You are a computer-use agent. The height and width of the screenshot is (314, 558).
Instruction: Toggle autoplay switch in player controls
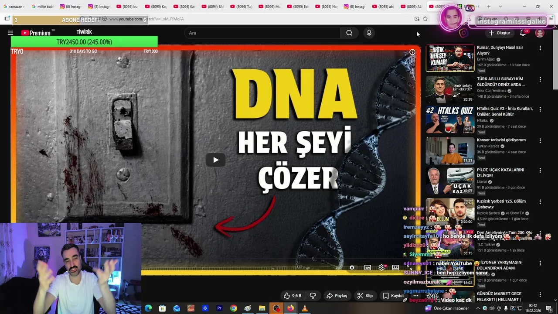[x=352, y=268]
